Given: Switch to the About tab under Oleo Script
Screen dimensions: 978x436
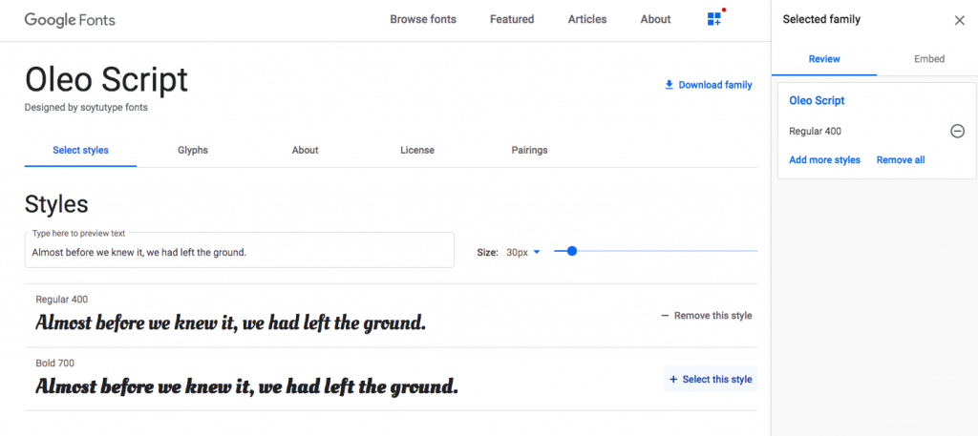Looking at the screenshot, I should tap(305, 150).
